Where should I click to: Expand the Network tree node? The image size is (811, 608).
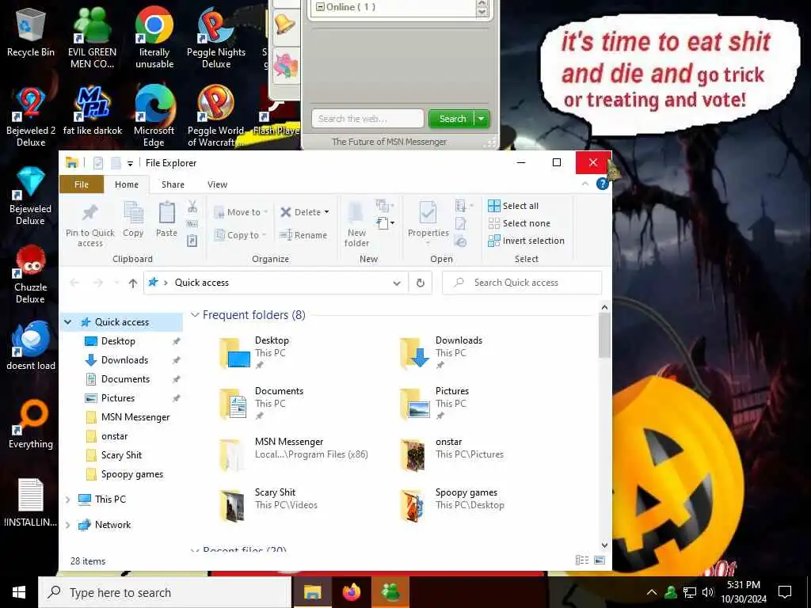coord(68,525)
